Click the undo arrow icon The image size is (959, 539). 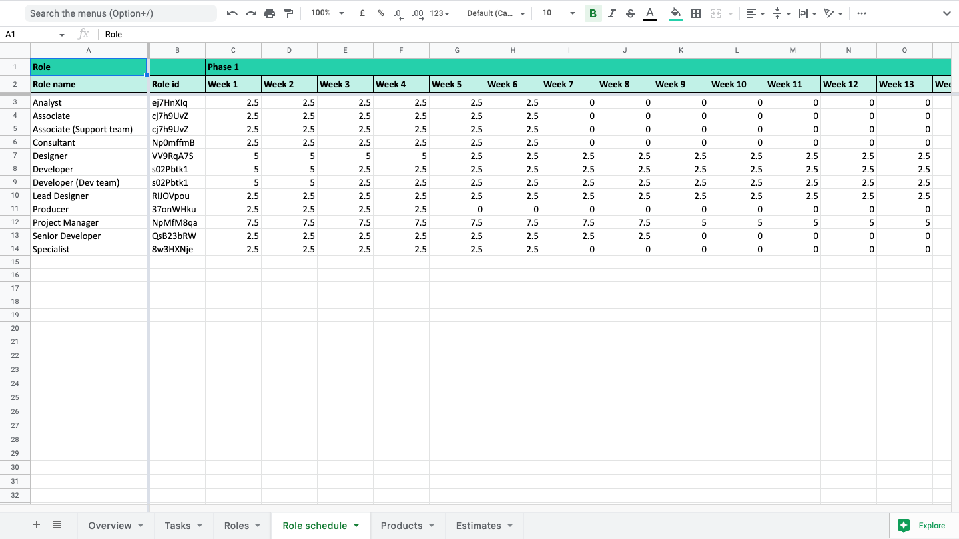click(x=232, y=13)
